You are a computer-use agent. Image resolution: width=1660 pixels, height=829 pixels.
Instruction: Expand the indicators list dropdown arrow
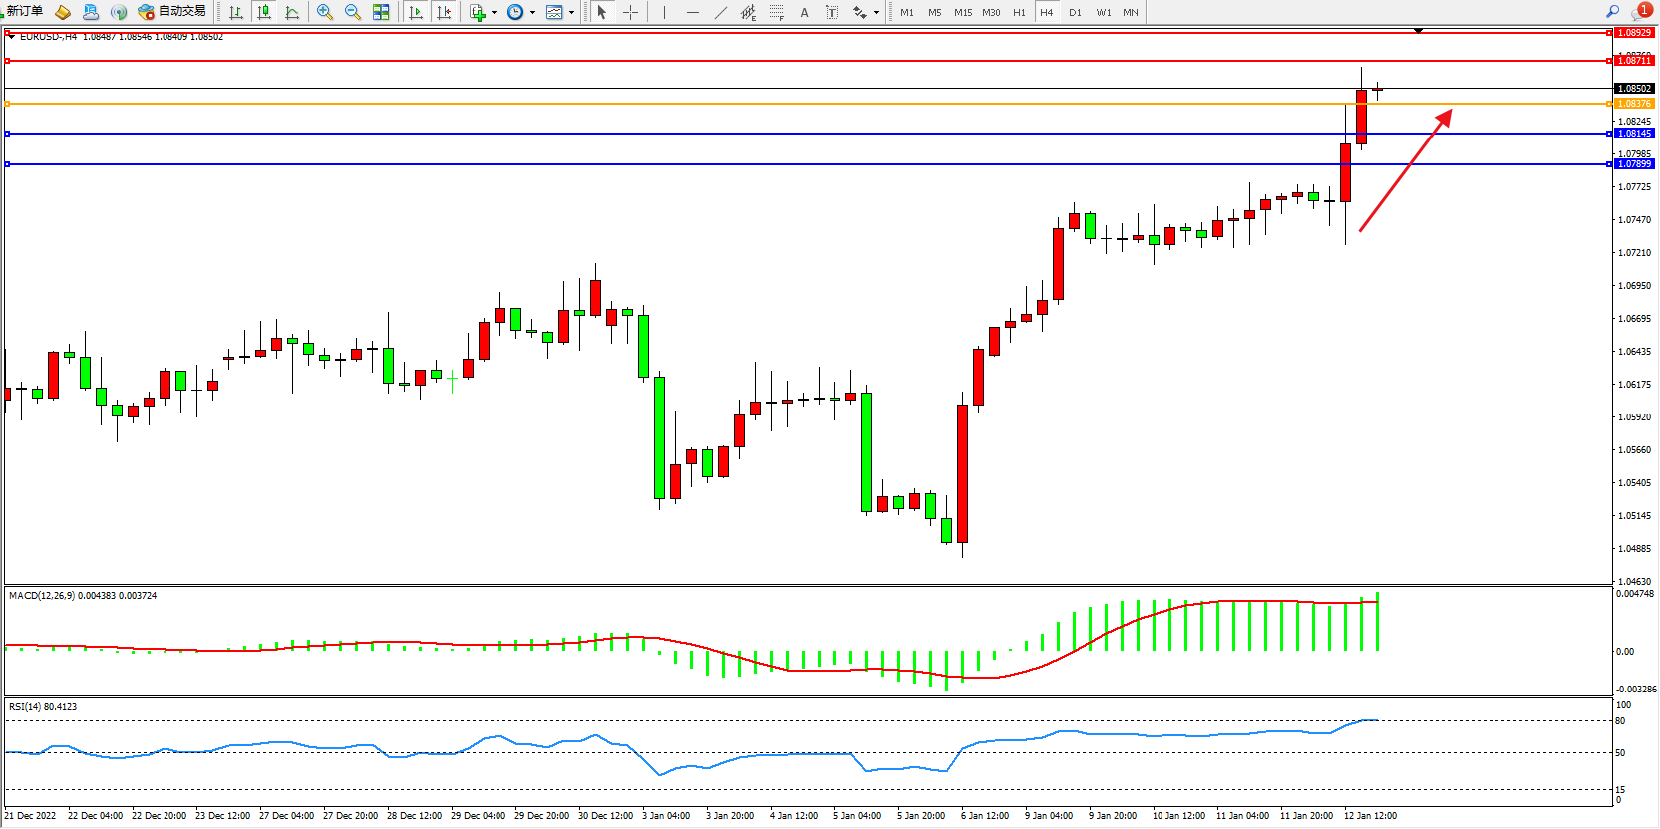point(494,13)
